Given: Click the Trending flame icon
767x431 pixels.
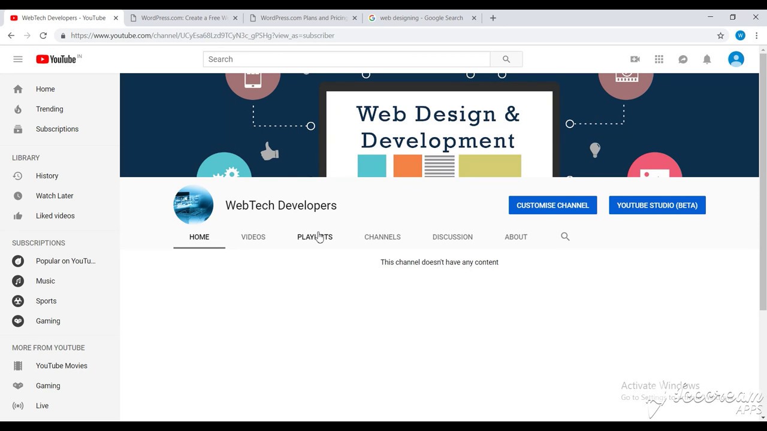Looking at the screenshot, I should [18, 109].
